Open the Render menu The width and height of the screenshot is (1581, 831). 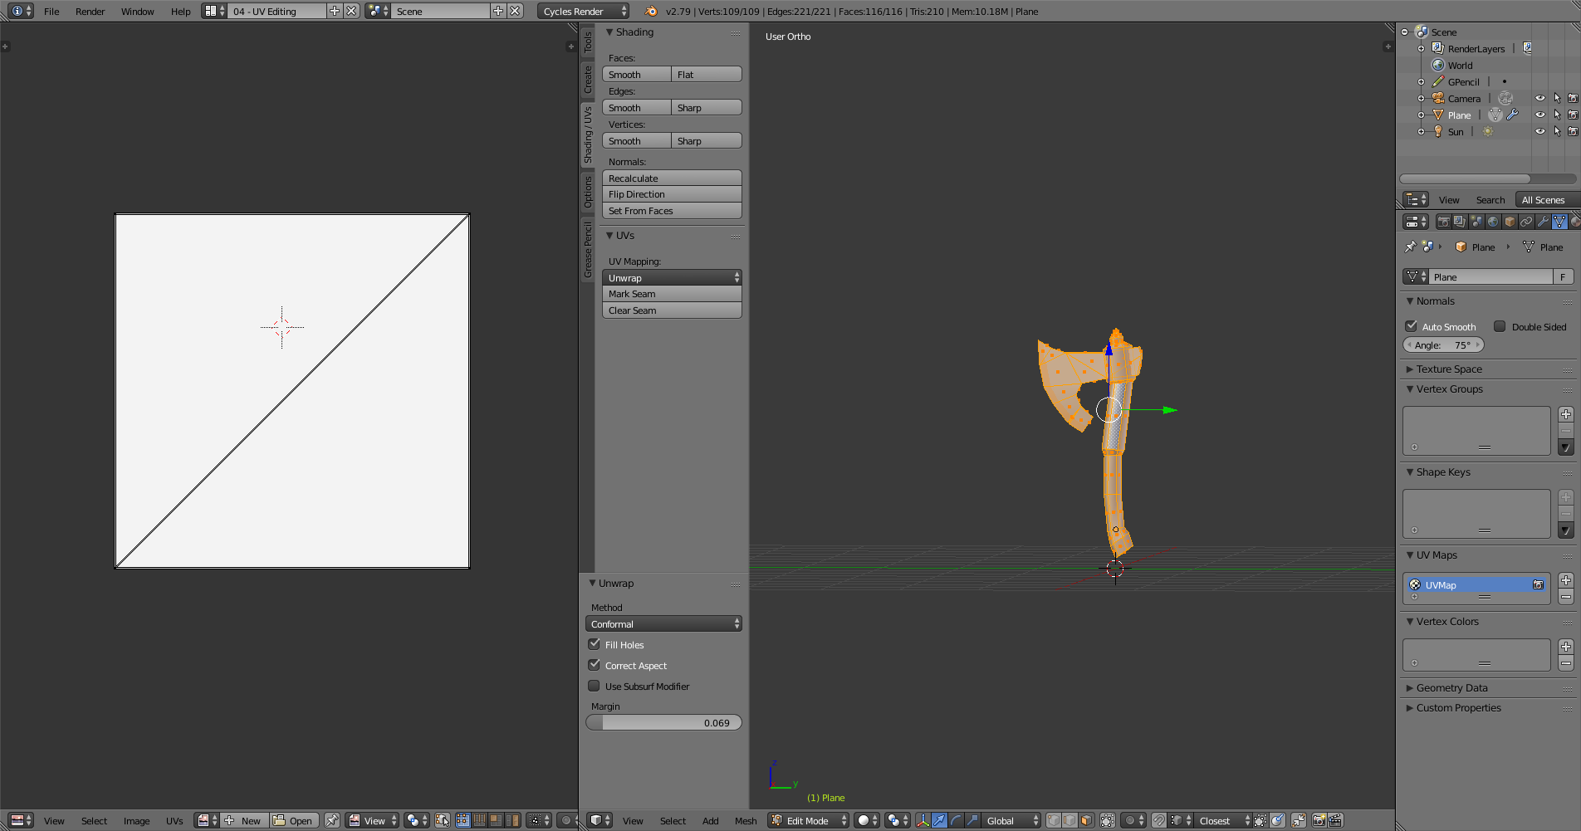[x=90, y=11]
